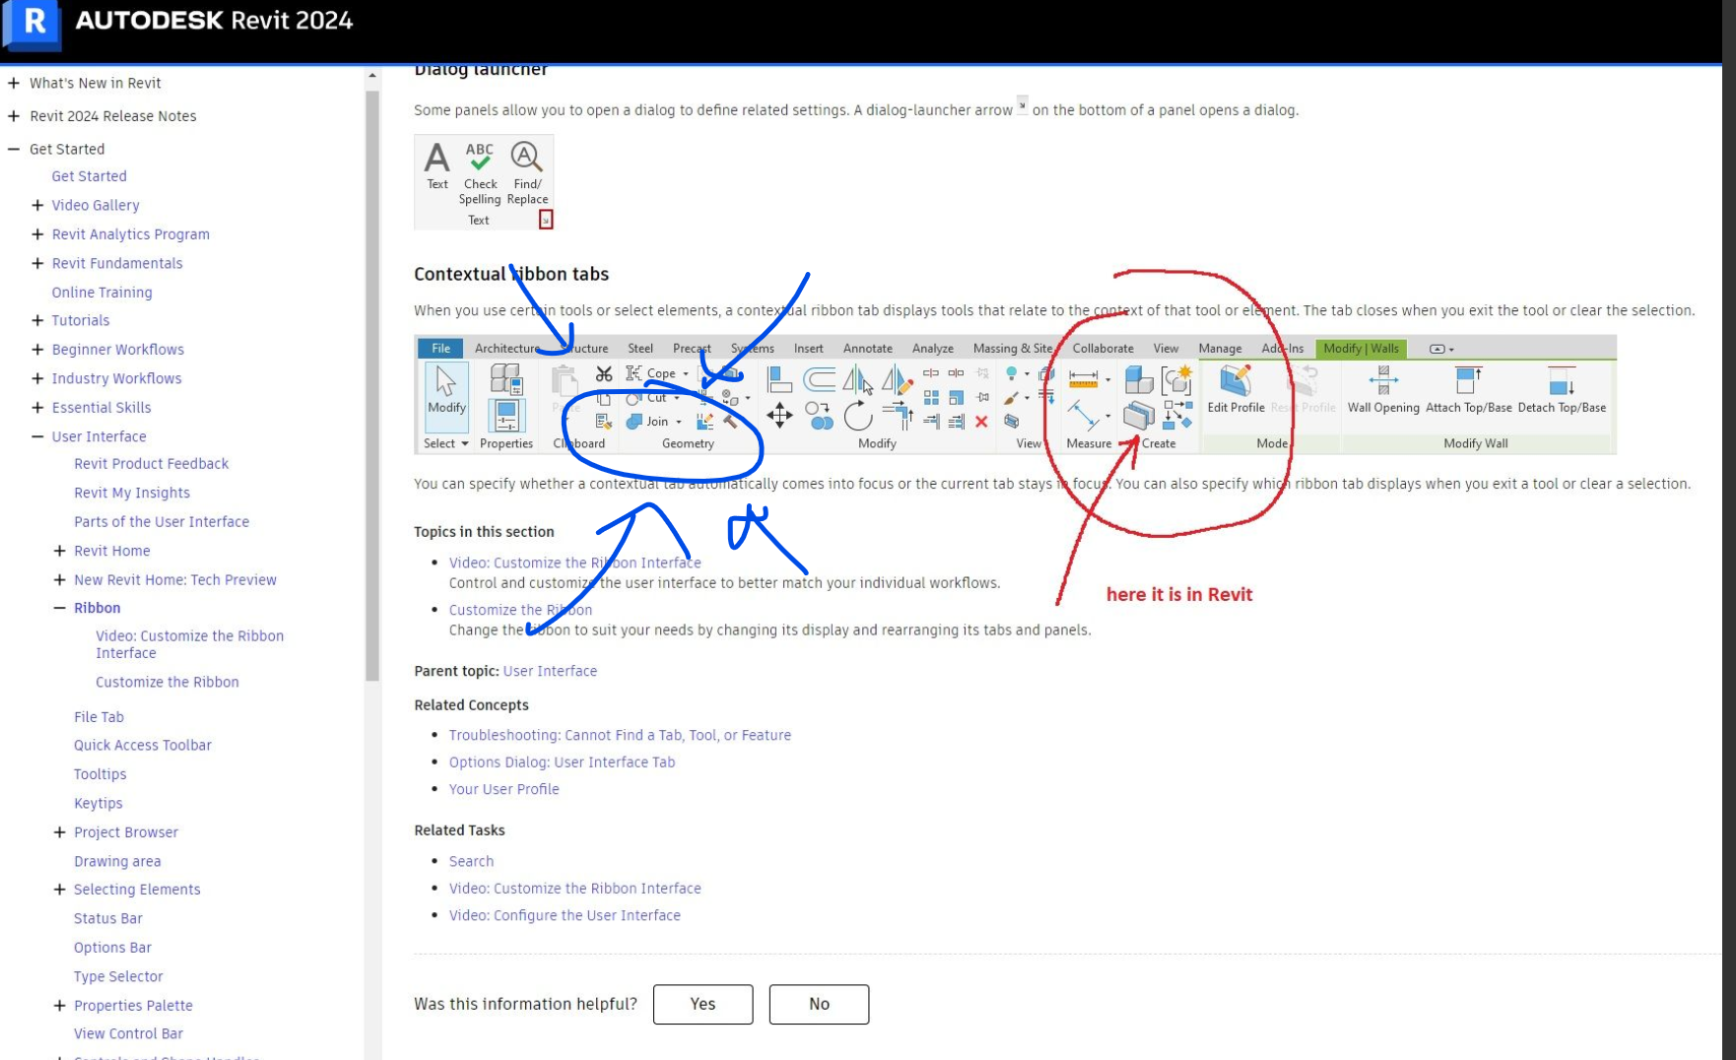
Task: Select the Wall Opening tool
Action: (1383, 389)
